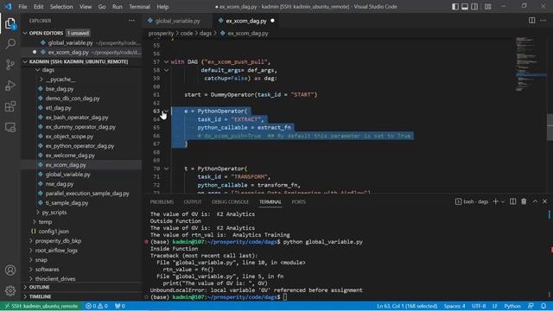Image resolution: width=553 pixels, height=311 pixels.
Task: Switch to the OUTPUT panel tab
Action: point(193,201)
